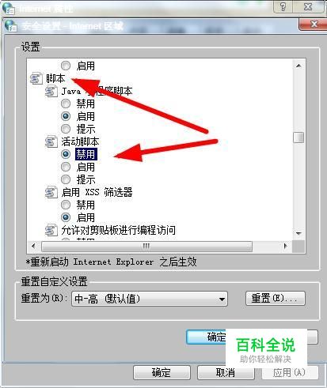Click the horizontal scrollbar thumb
This screenshot has height=388, width=327.
click(x=146, y=247)
